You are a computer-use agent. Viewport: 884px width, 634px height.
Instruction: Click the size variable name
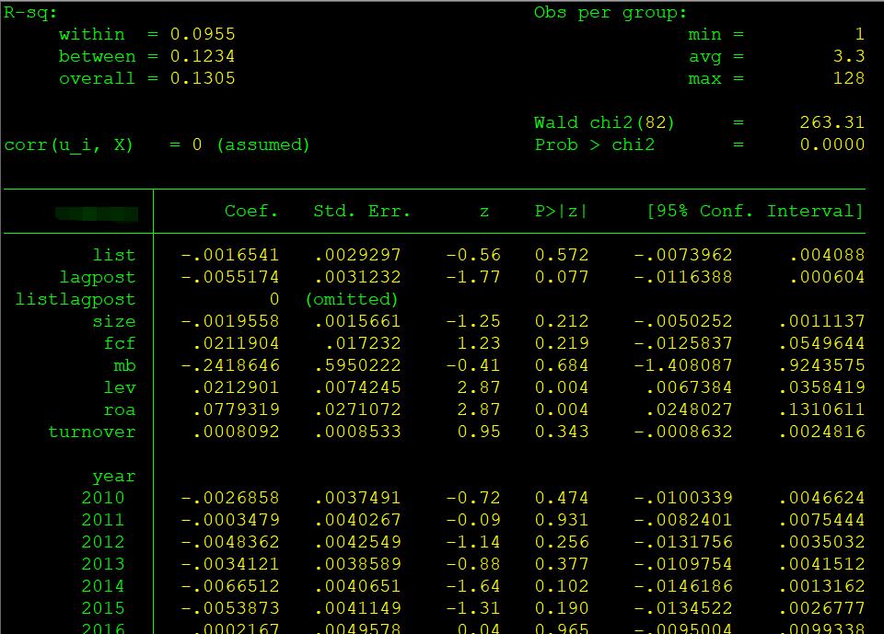tap(114, 321)
